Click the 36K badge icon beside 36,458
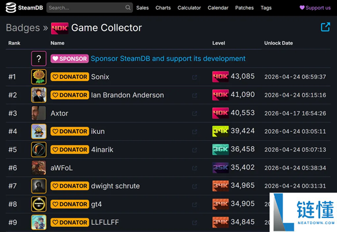 pyautogui.click(x=221, y=149)
